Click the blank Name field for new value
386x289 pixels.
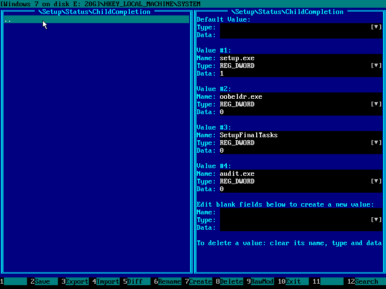coord(301,212)
